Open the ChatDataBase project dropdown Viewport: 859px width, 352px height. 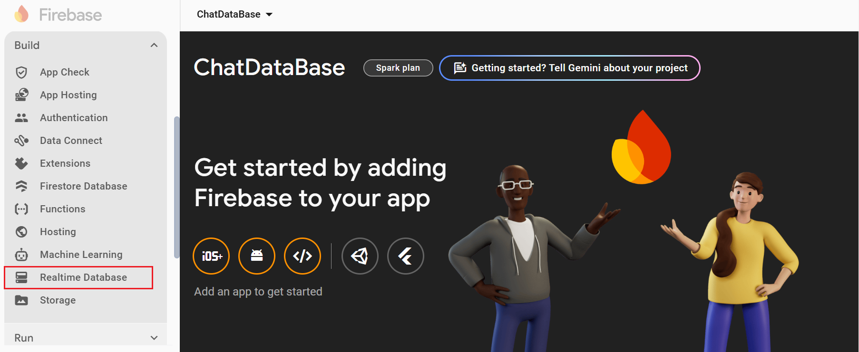[x=234, y=14]
